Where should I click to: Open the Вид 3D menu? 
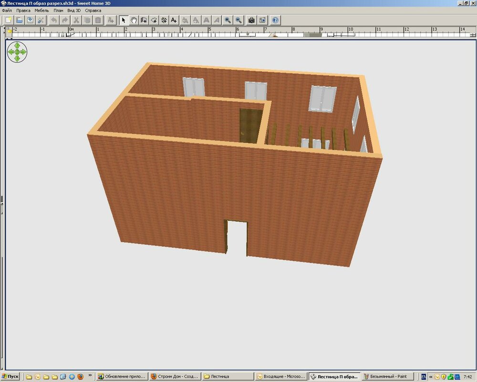pos(74,10)
